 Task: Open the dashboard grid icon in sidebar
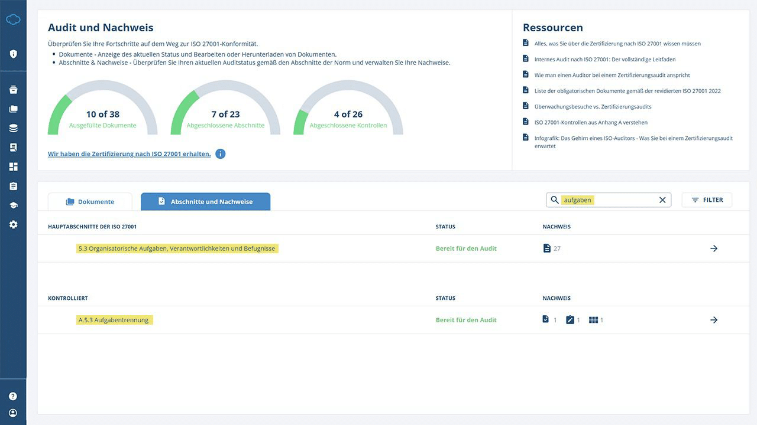[x=13, y=167]
